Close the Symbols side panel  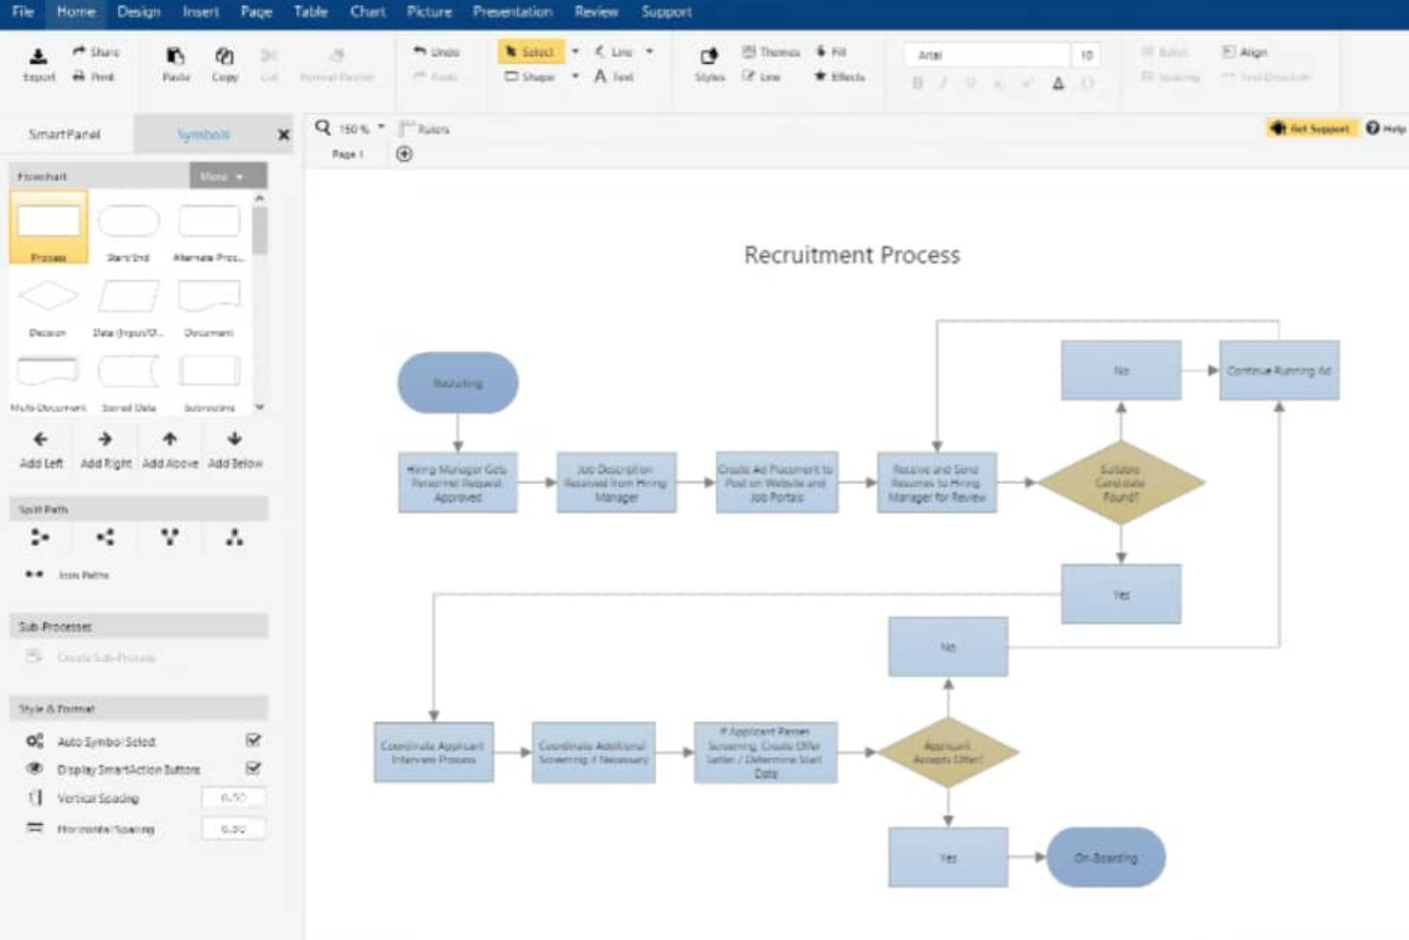pyautogui.click(x=284, y=135)
